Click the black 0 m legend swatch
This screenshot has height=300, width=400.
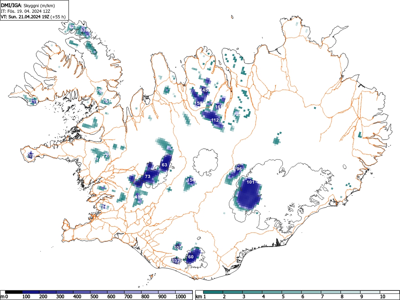[x=14, y=292]
